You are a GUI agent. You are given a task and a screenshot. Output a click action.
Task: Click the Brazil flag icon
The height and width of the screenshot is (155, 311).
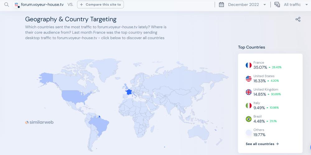[248, 119]
